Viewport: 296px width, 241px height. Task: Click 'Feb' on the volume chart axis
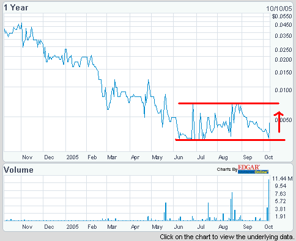click(x=92, y=227)
